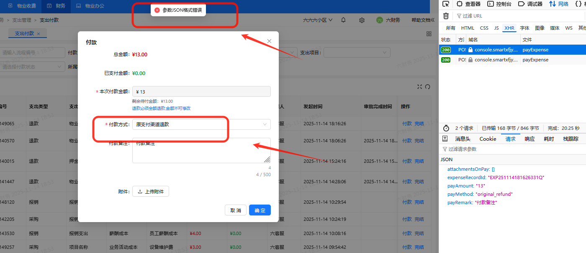Viewport: 586px width, 253px height.
Task: Switch to the 响应 tab in devtools
Action: (x=529, y=139)
